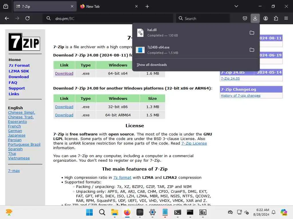Open the 7z format link
Screen dimensions: 293x219
tap(122, 177)
